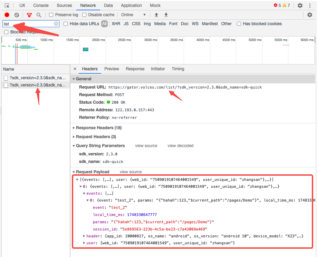Enable Disable cache checkbox
317x257 pixels.
84,15
